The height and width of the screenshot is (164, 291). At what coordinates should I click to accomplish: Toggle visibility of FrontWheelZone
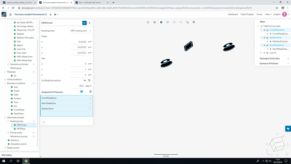[264, 30]
